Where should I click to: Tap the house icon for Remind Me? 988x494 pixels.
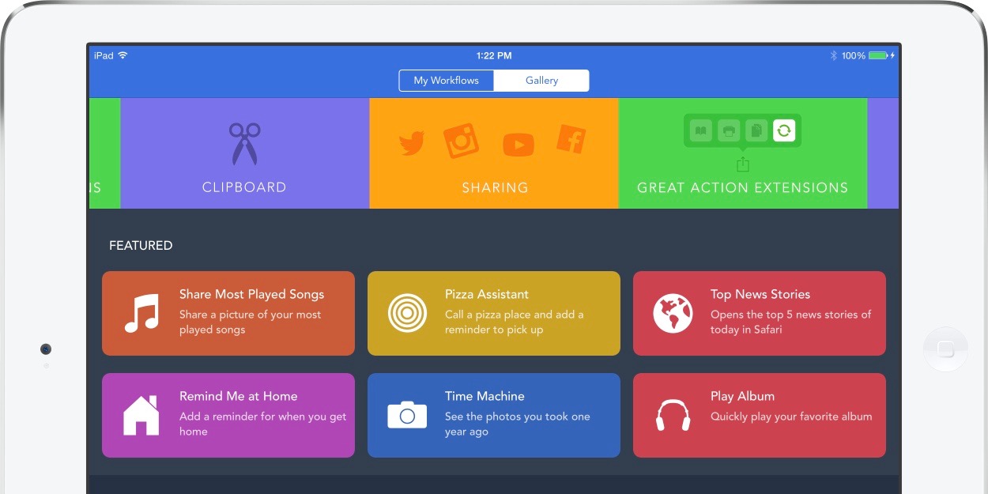pos(141,415)
